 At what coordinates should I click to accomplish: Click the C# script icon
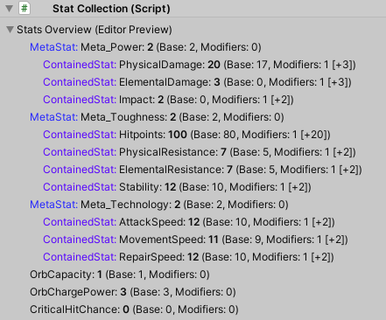(x=25, y=8)
